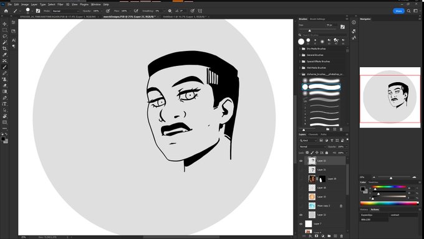Add layer style fx icon
The image size is (424, 239).
(310, 236)
